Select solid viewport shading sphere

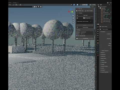click(x=84, y=5)
